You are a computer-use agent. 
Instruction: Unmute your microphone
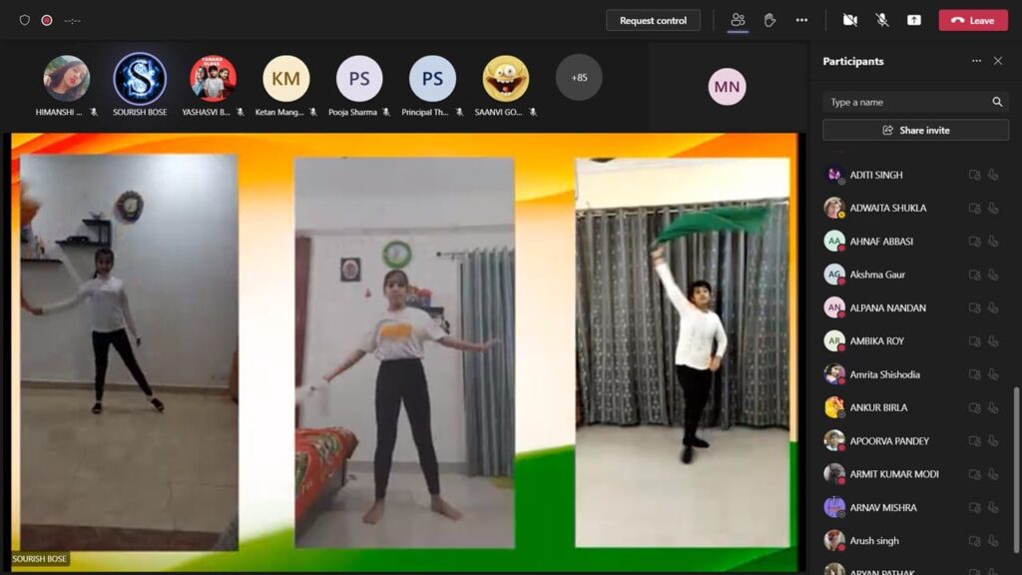pyautogui.click(x=882, y=20)
